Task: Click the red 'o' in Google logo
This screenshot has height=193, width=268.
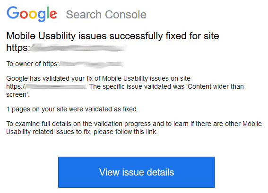Action: click(24, 14)
